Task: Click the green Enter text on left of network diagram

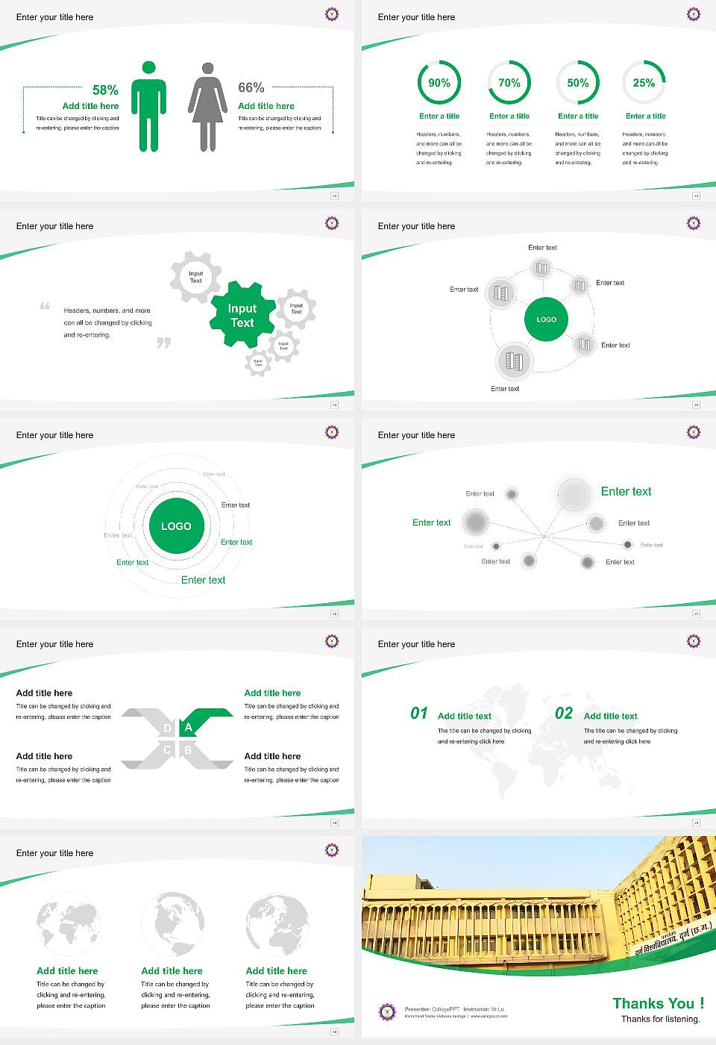Action: (x=432, y=522)
